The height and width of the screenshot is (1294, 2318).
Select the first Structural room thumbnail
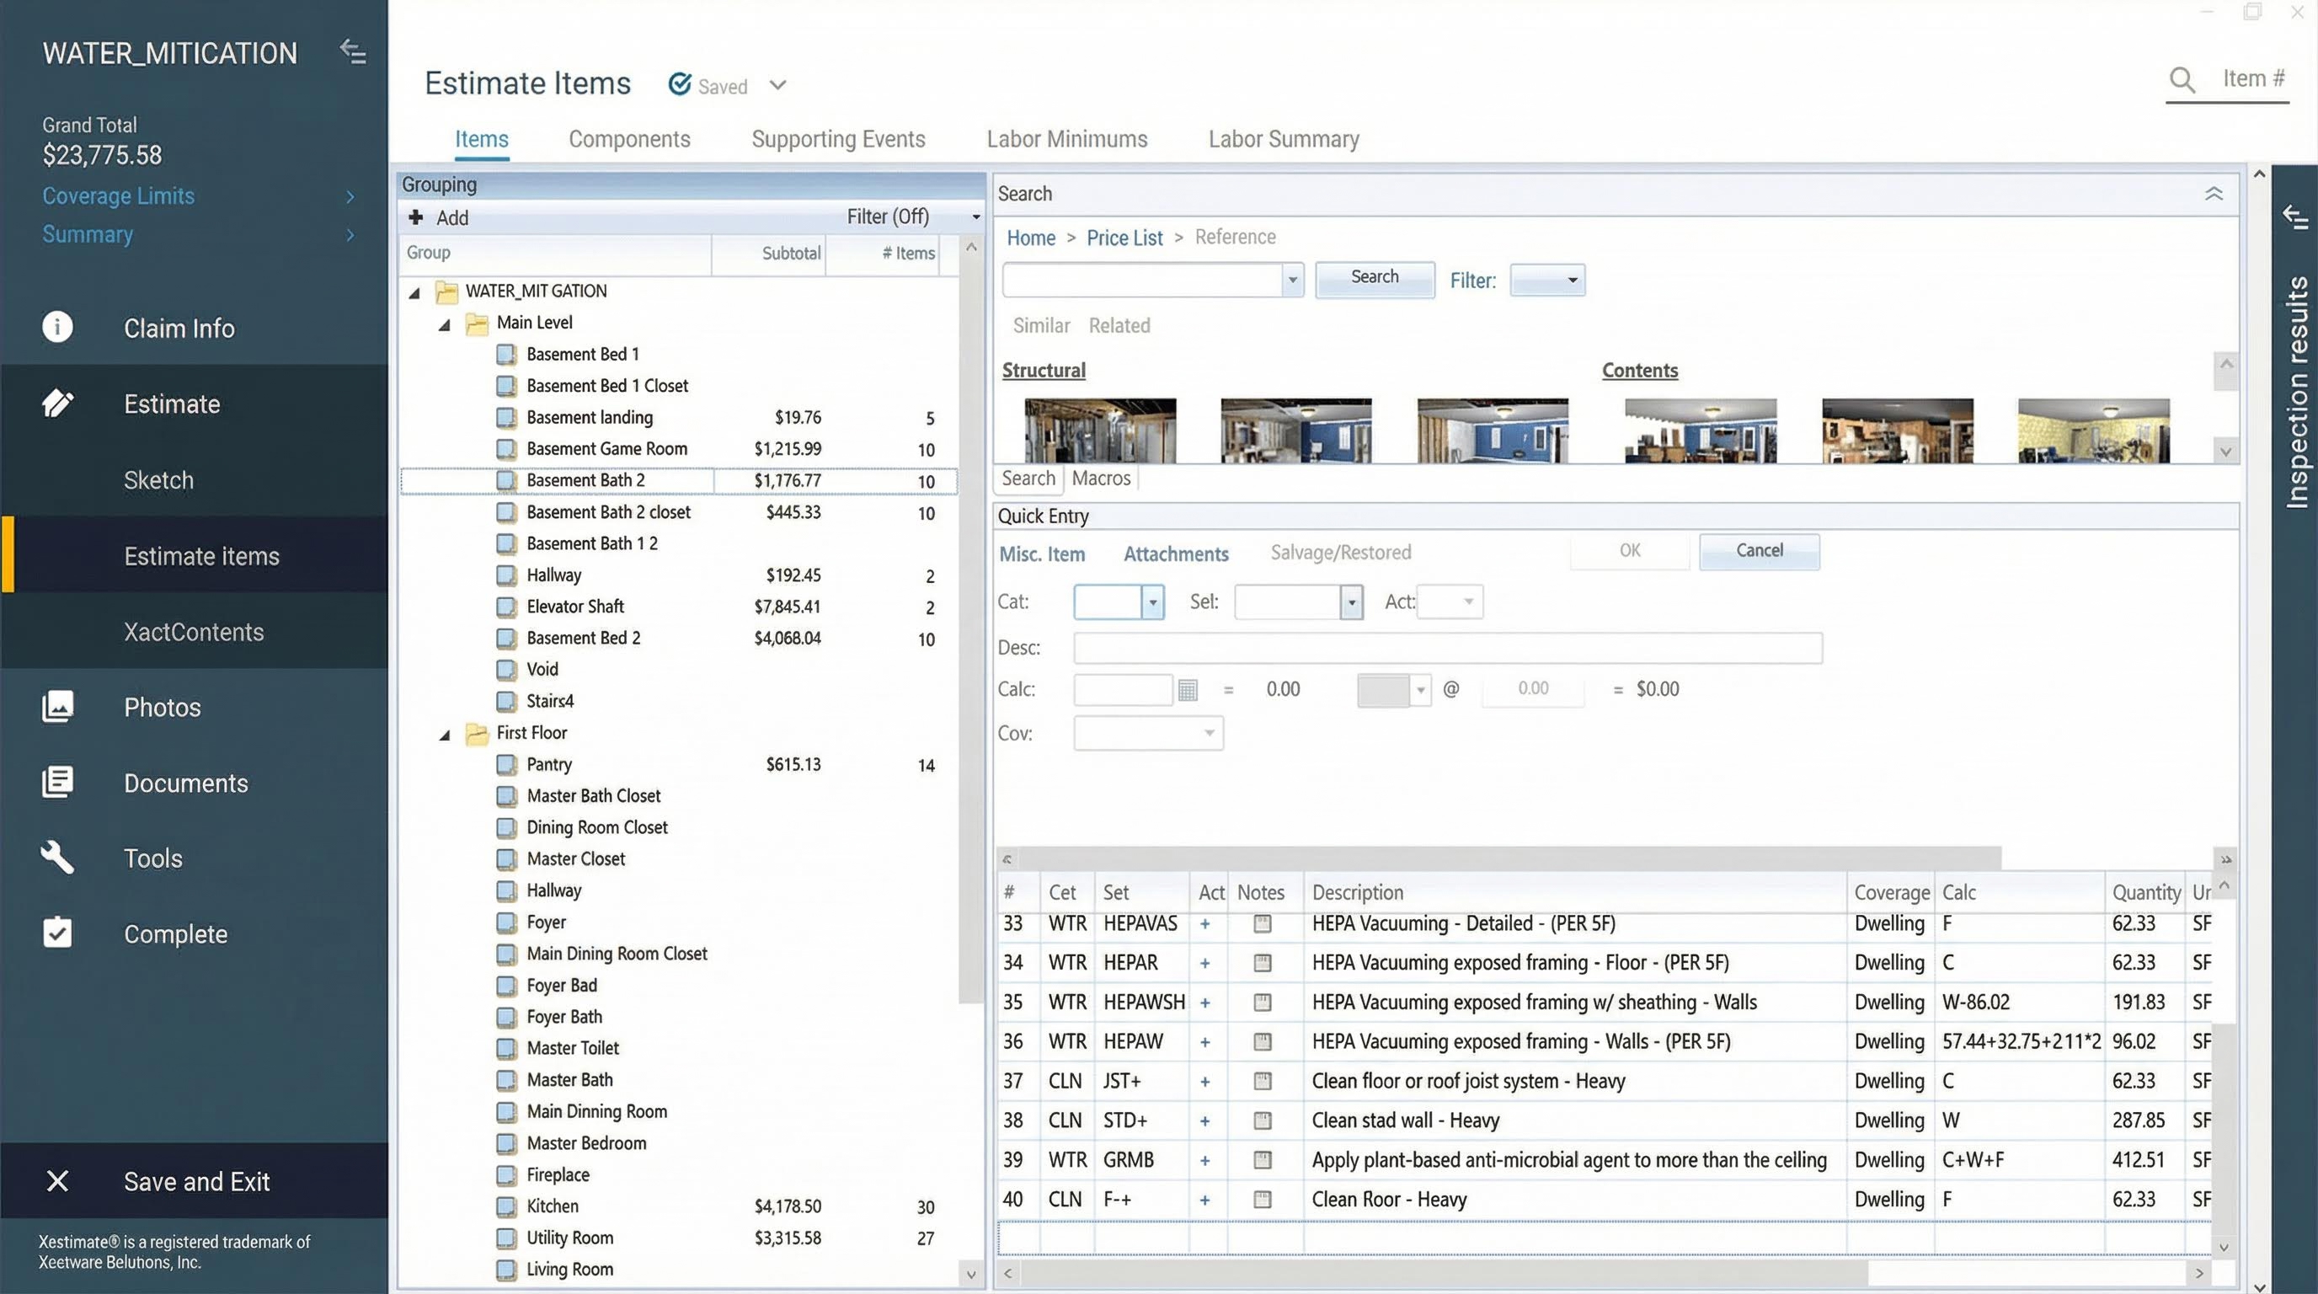[x=1099, y=430]
